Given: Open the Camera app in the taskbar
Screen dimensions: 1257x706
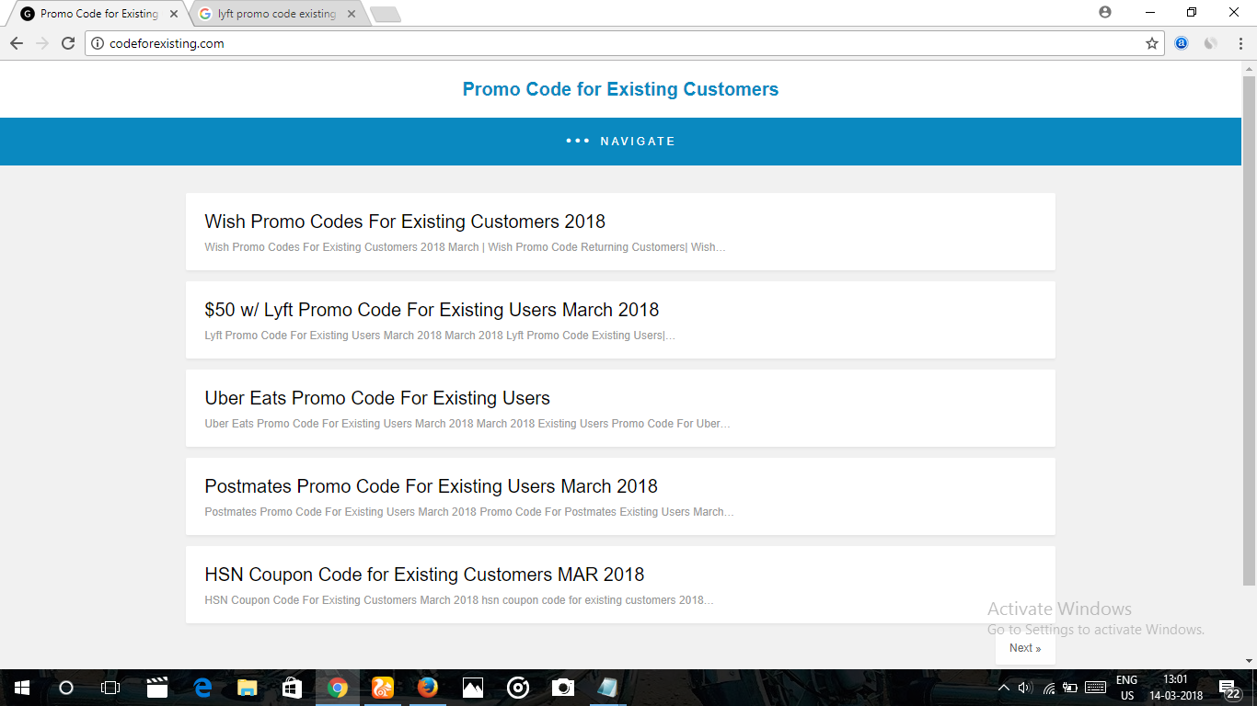Looking at the screenshot, I should [x=563, y=688].
